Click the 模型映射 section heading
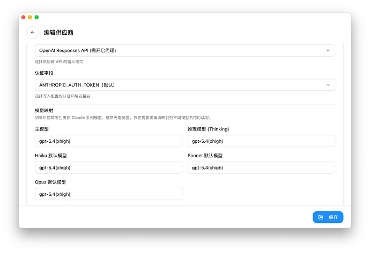The height and width of the screenshot is (253, 370). 44,110
